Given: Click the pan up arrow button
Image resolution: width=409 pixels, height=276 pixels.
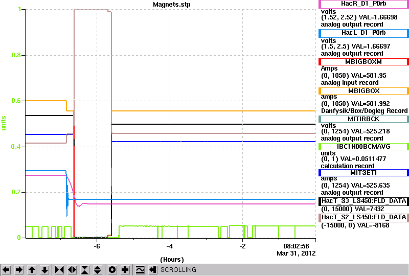Looking at the screenshot, I should [x=32, y=270].
